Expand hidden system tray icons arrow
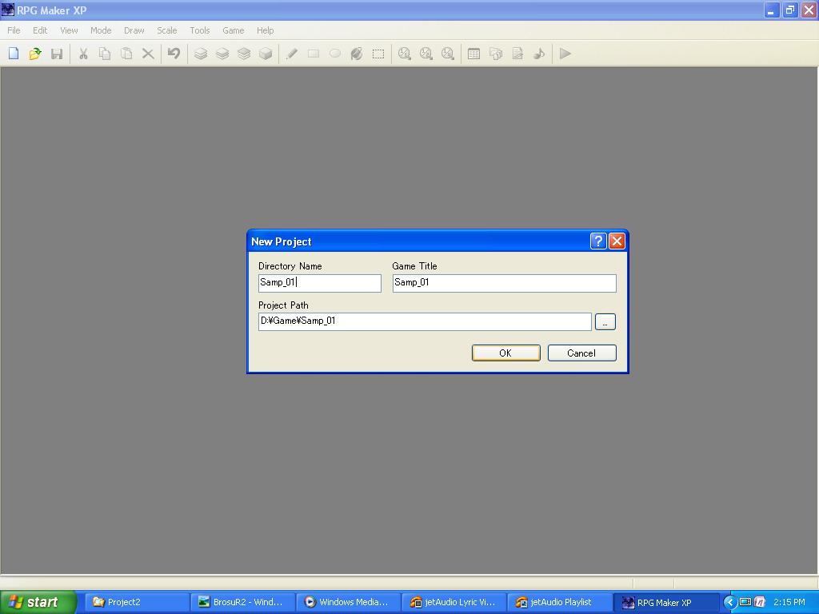 pyautogui.click(x=729, y=602)
